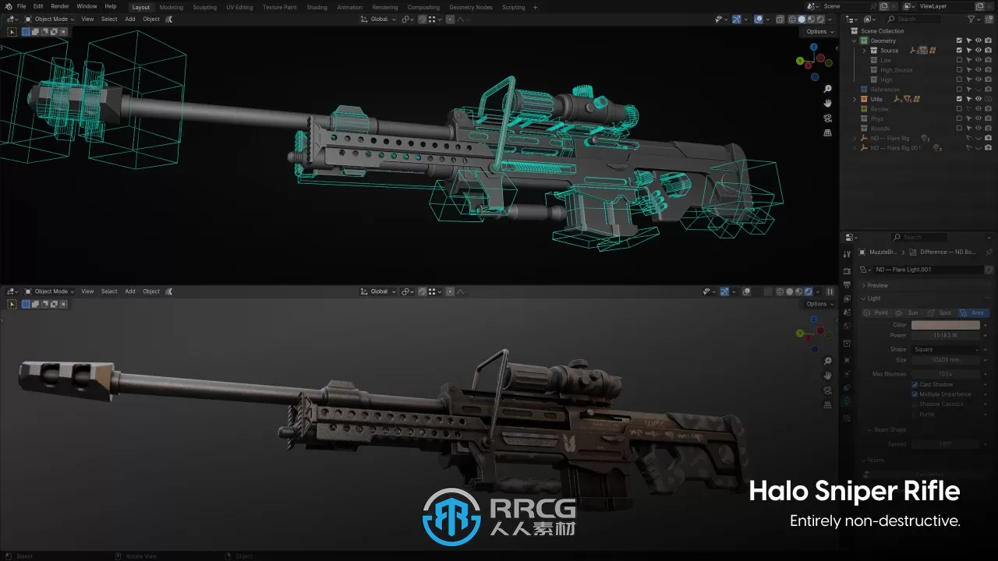The height and width of the screenshot is (561, 998).
Task: Zoom the top viewport with magnifier icon
Action: pyautogui.click(x=827, y=89)
